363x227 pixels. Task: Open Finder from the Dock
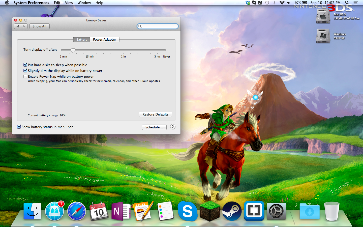click(x=32, y=211)
